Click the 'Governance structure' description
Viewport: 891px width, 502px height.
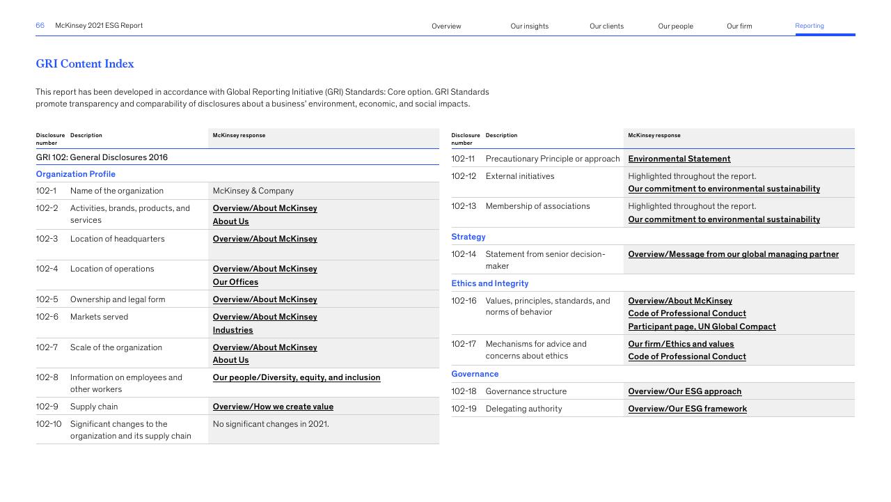point(526,391)
